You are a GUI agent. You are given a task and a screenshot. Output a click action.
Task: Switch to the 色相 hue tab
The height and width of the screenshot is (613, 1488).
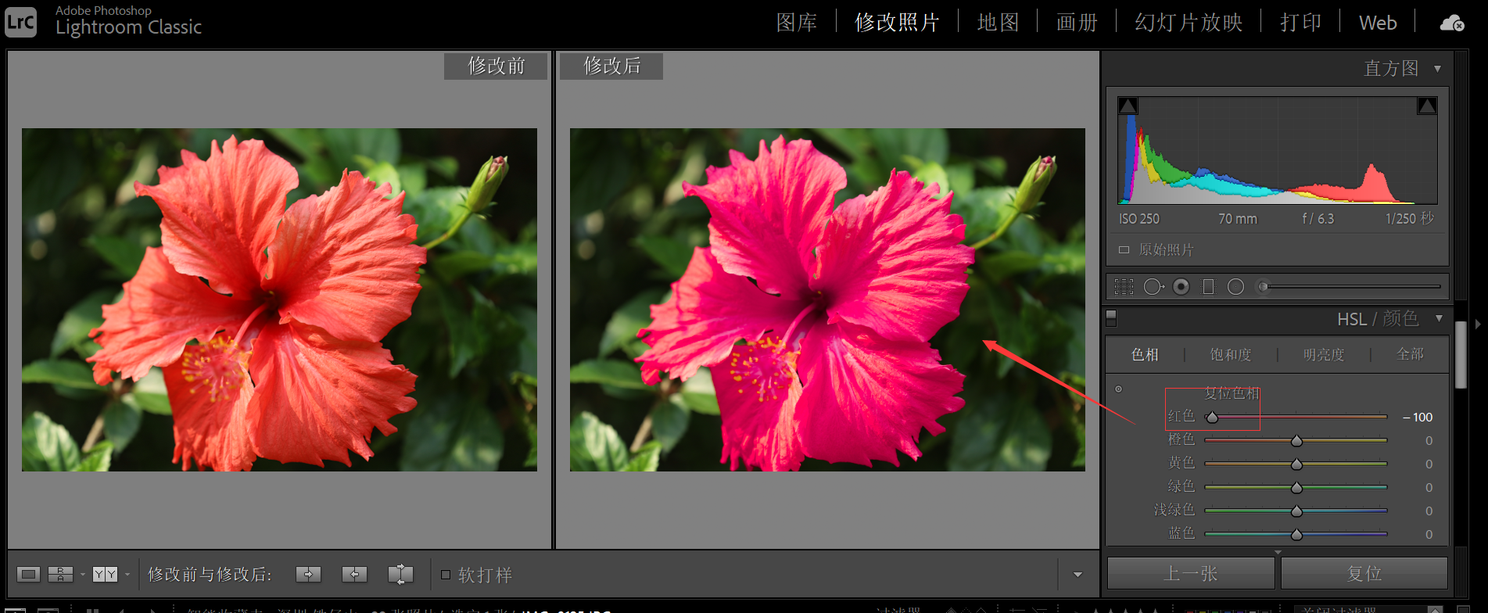(x=1145, y=355)
